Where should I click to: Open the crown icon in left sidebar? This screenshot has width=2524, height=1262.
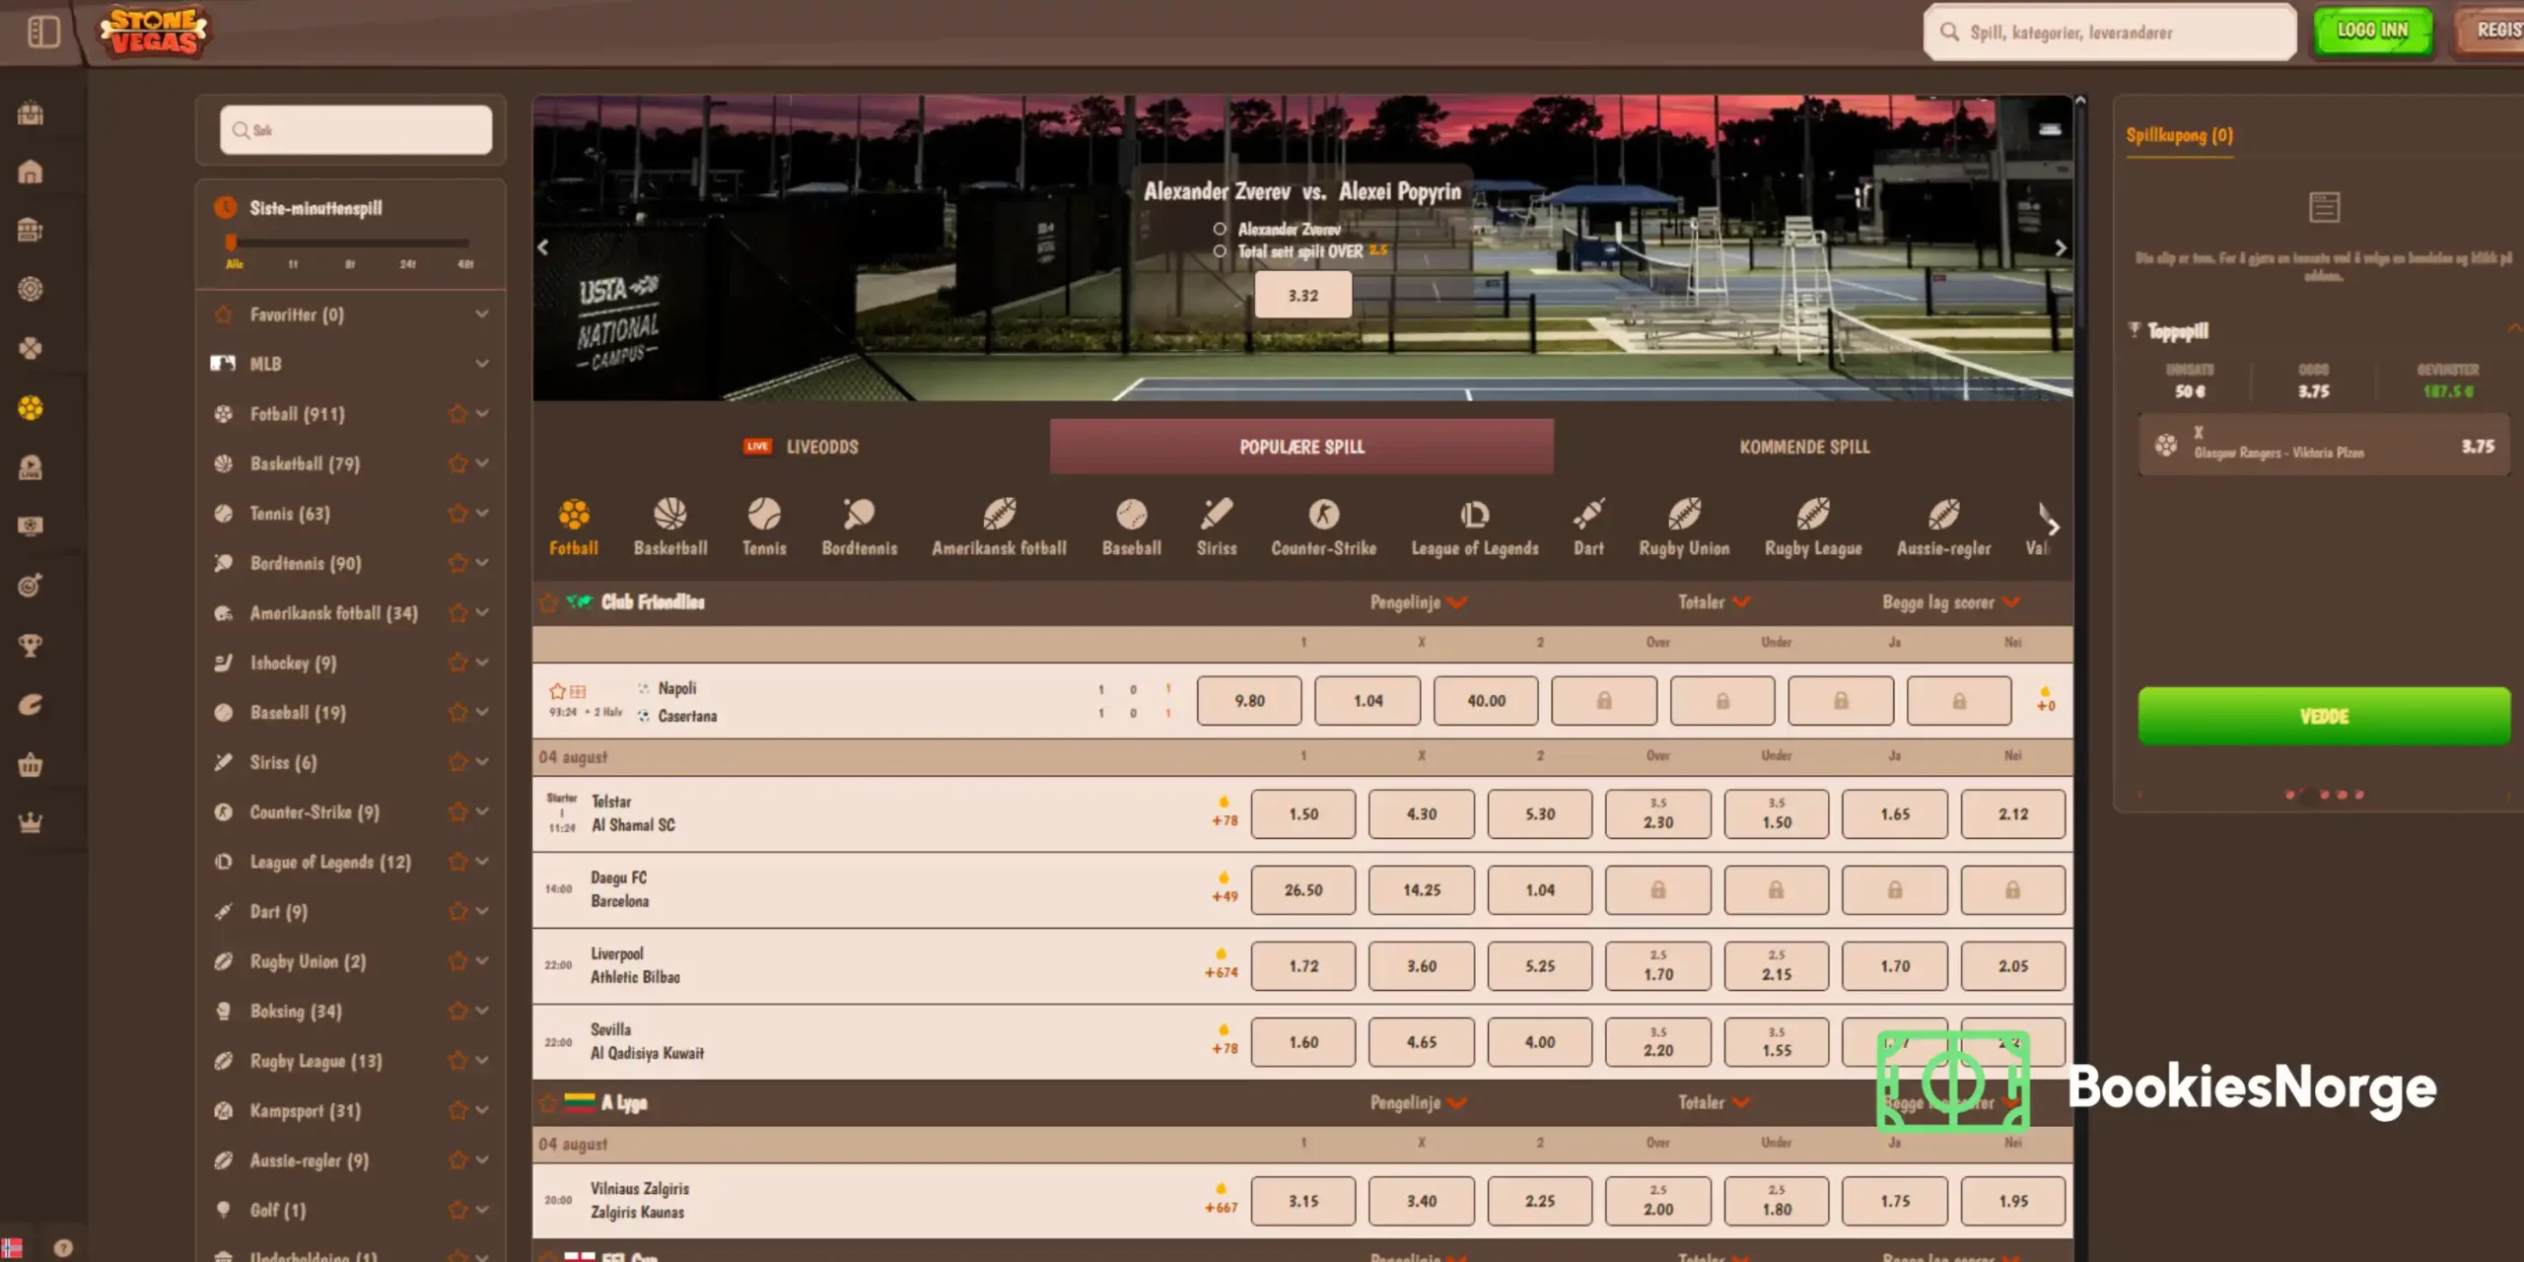click(x=31, y=823)
